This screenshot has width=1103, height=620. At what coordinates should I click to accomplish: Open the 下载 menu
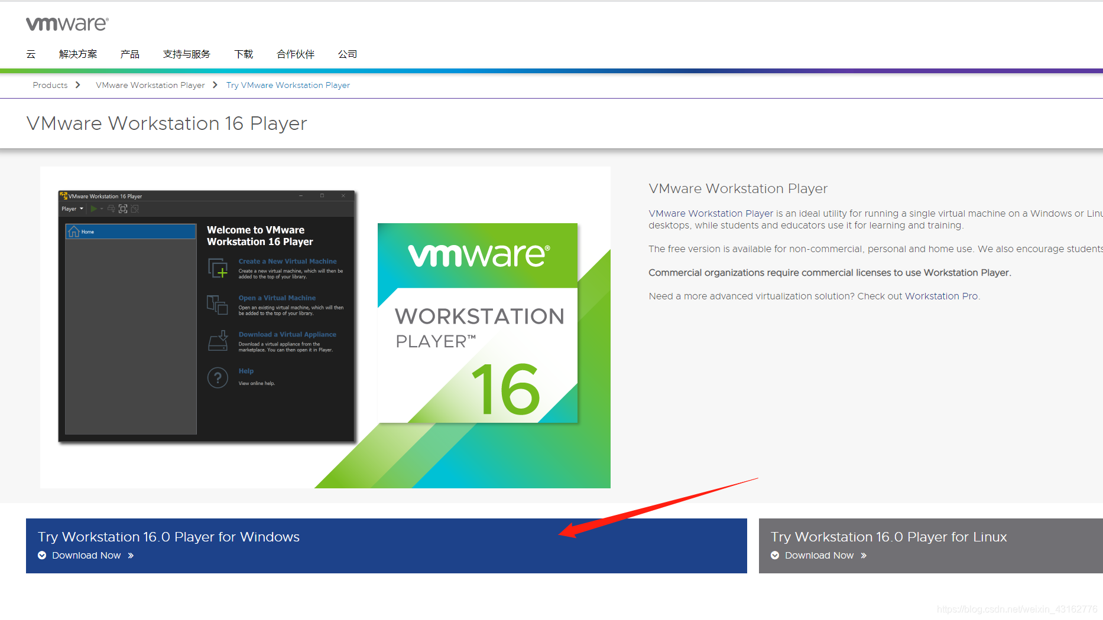[x=244, y=54]
